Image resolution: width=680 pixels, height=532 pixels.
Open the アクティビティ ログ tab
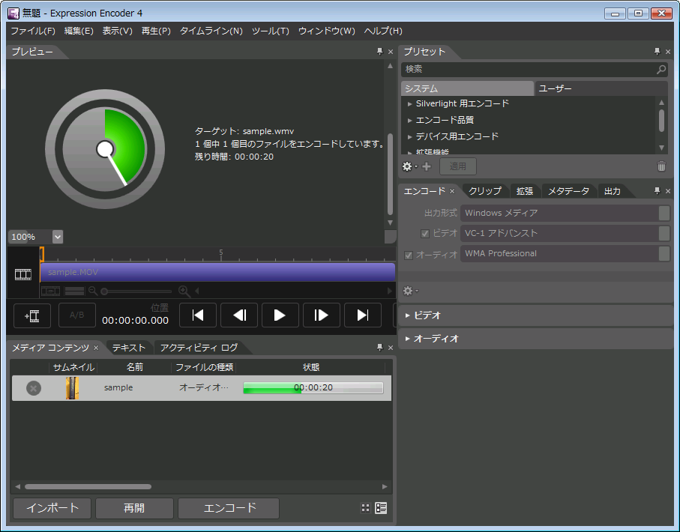[199, 348]
